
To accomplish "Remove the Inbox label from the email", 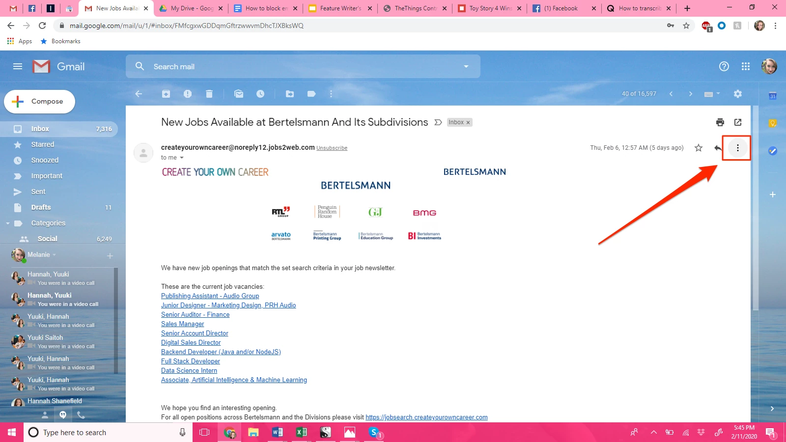I will (x=468, y=122).
